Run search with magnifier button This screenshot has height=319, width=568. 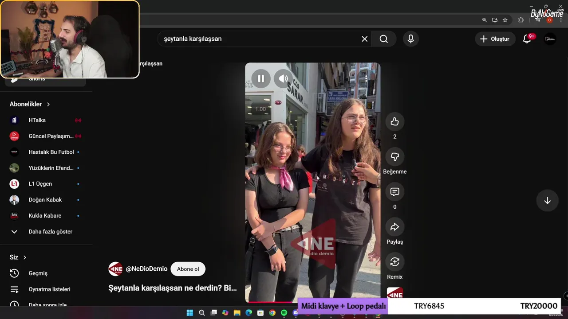(x=384, y=39)
